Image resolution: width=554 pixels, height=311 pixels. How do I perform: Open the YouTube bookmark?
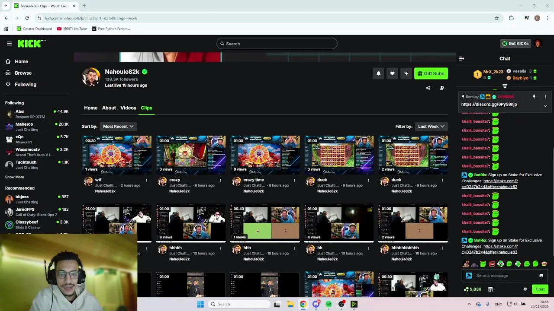(x=72, y=29)
